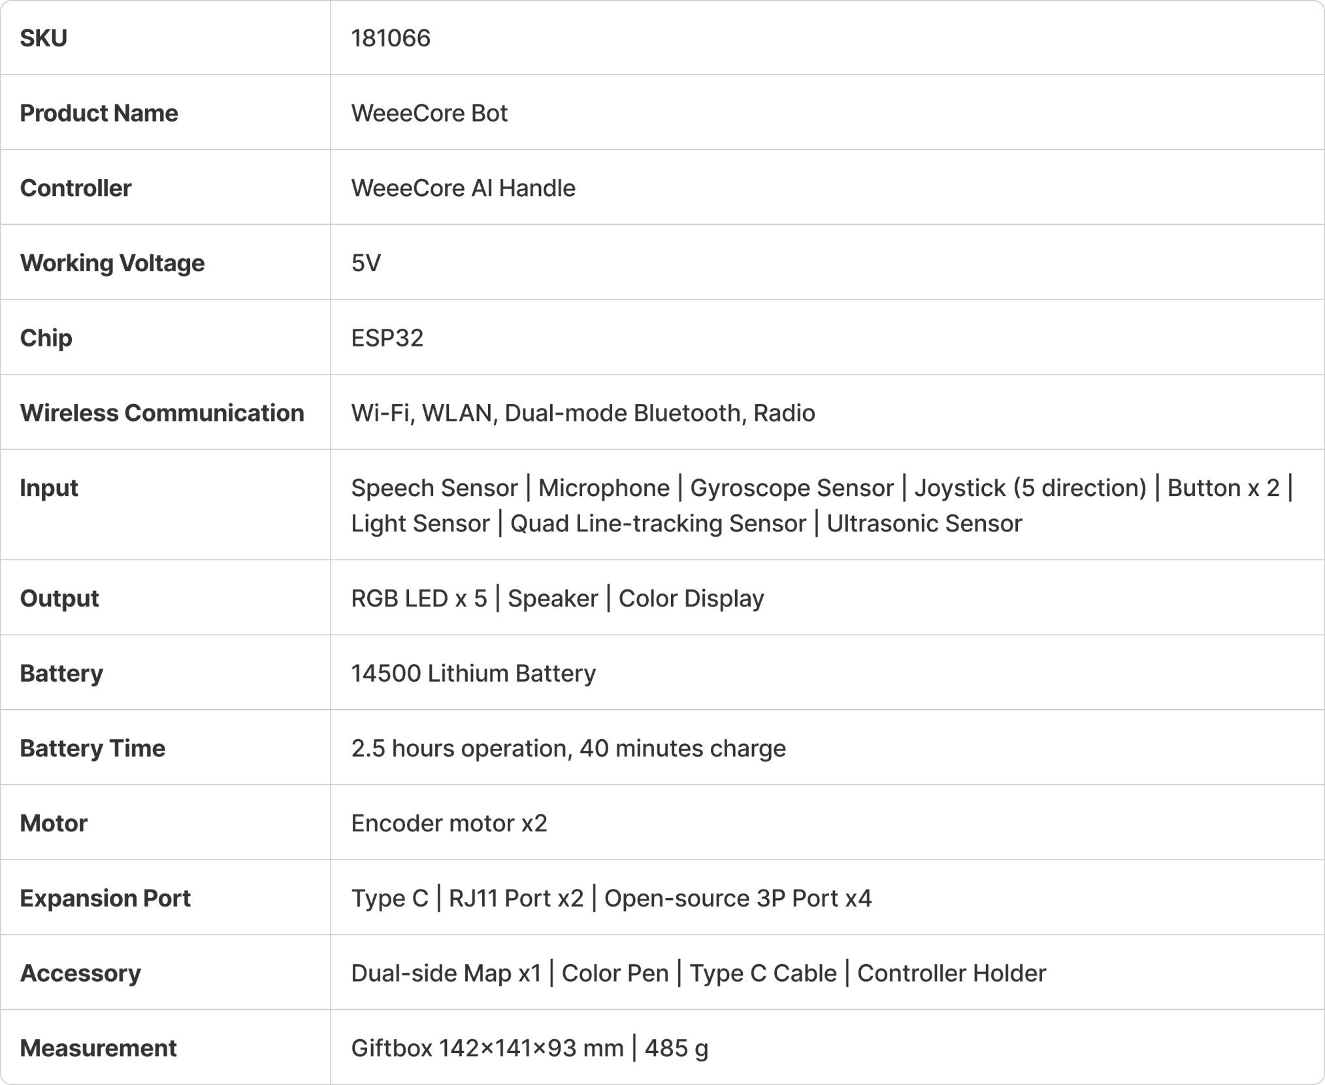1325x1085 pixels.
Task: Select the Battery Time label
Action: point(93,748)
